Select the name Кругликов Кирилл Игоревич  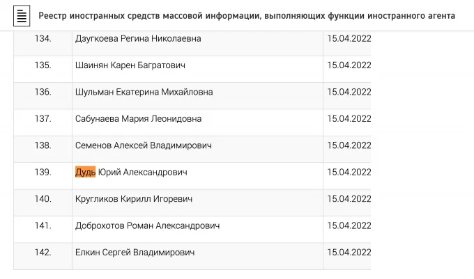[134, 199]
